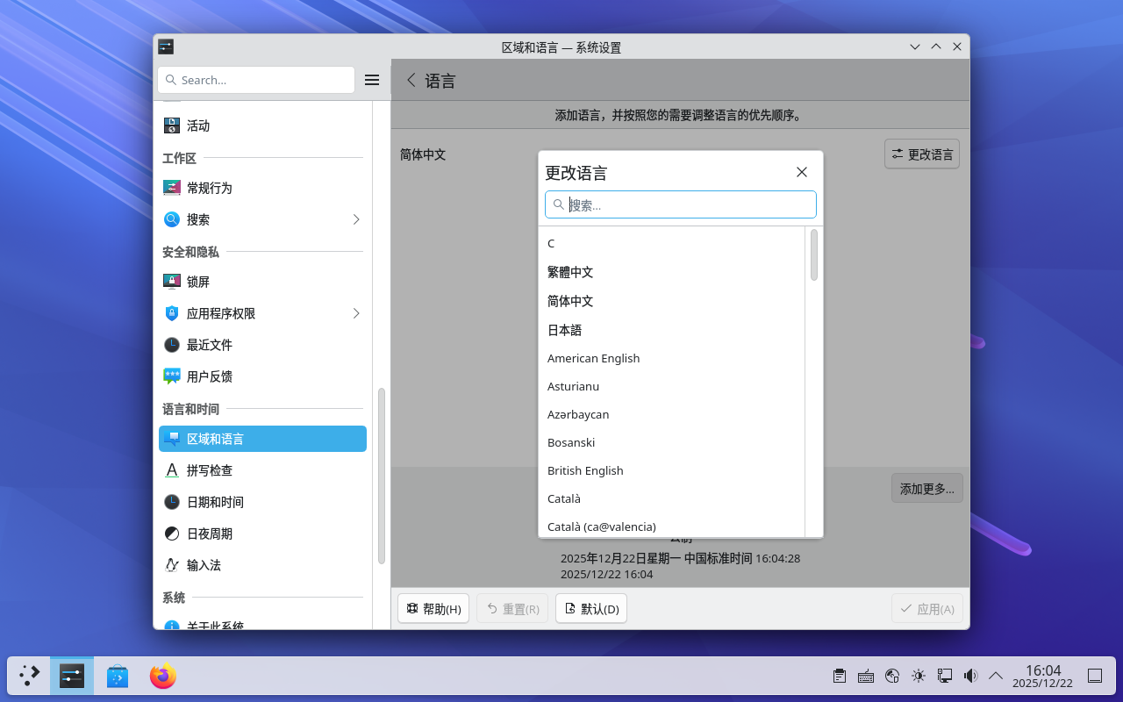Click the 用户反馈 feedback icon

(x=172, y=376)
